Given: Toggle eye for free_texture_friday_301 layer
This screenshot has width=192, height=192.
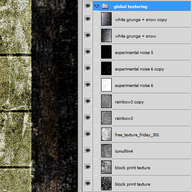Looking at the screenshot, I should click(x=88, y=134).
